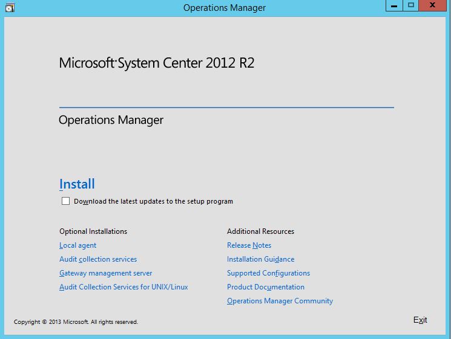Image resolution: width=451 pixels, height=339 pixels.
Task: Open Supported Configurations link
Action: pos(268,273)
